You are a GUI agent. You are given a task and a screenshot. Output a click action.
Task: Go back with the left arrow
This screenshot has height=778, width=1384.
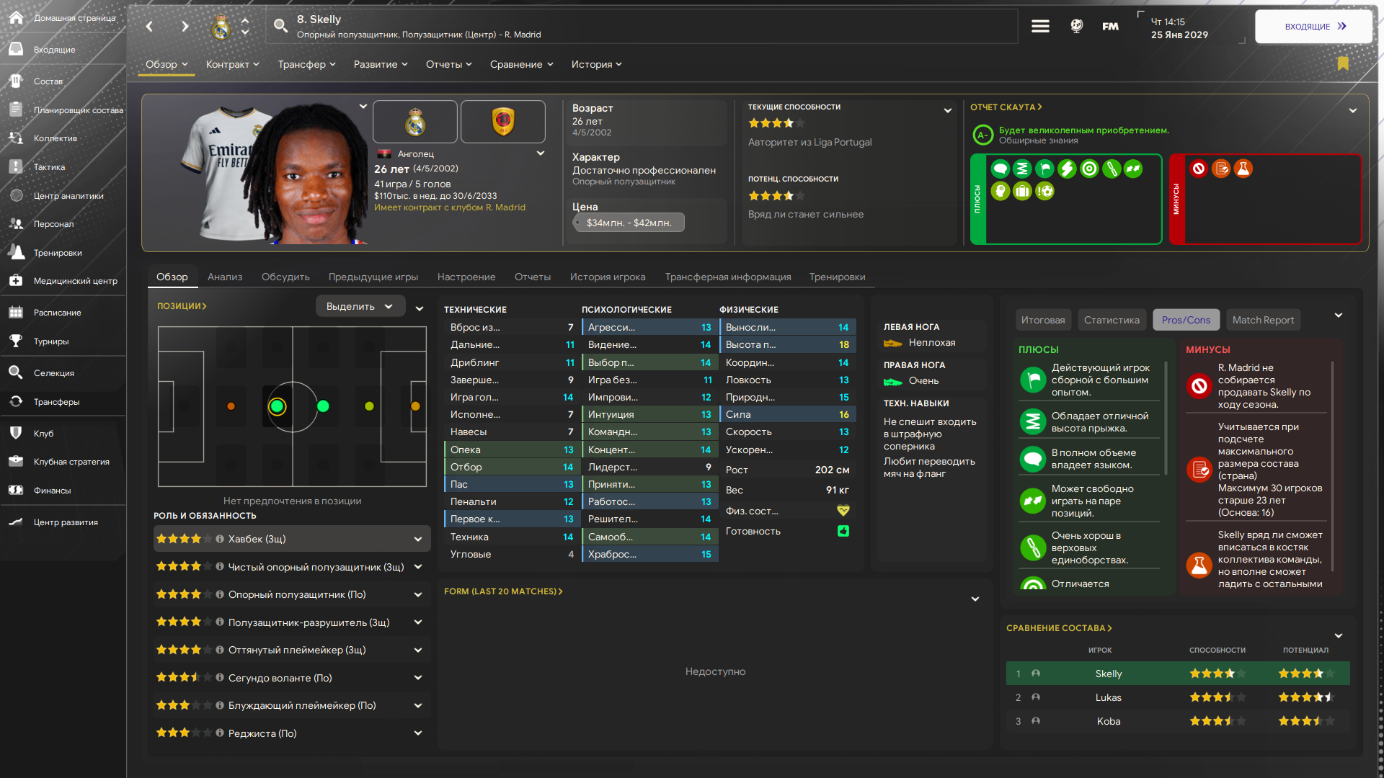click(x=149, y=27)
